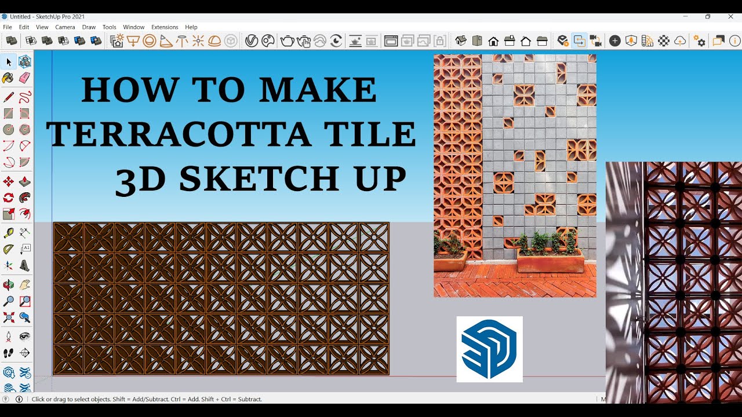Pick the Protractor tool
Screen dimensions: 742x417
(x=9, y=250)
